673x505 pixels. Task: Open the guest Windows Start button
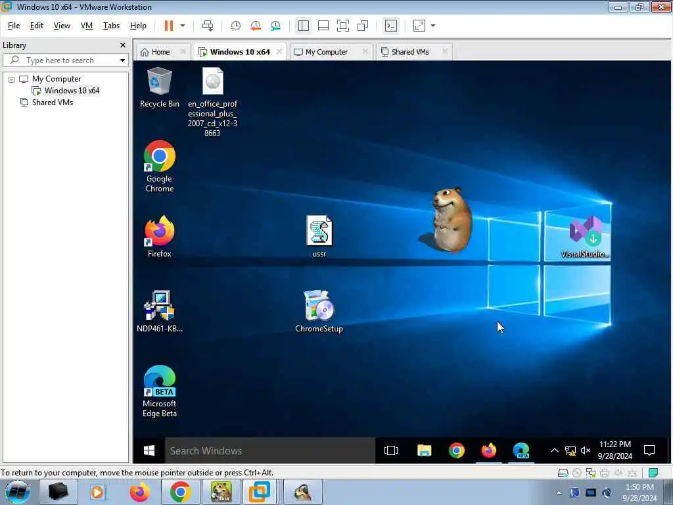point(149,450)
